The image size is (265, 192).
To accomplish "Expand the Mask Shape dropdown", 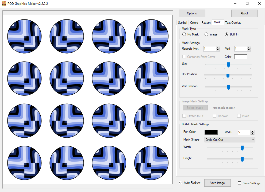I will (230, 140).
